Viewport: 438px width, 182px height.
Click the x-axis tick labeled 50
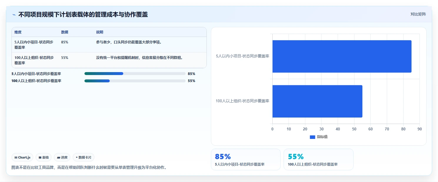(354, 129)
